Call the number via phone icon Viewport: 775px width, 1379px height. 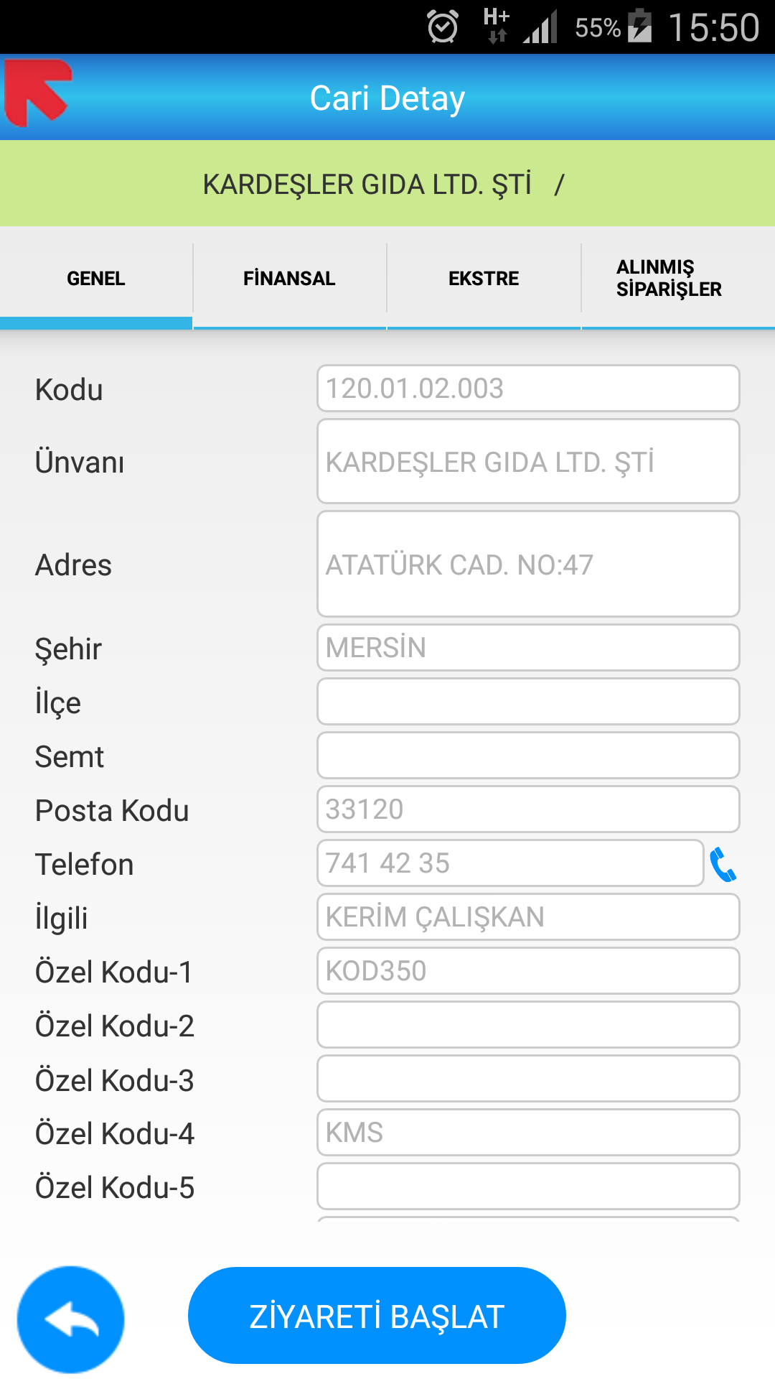[x=723, y=864]
